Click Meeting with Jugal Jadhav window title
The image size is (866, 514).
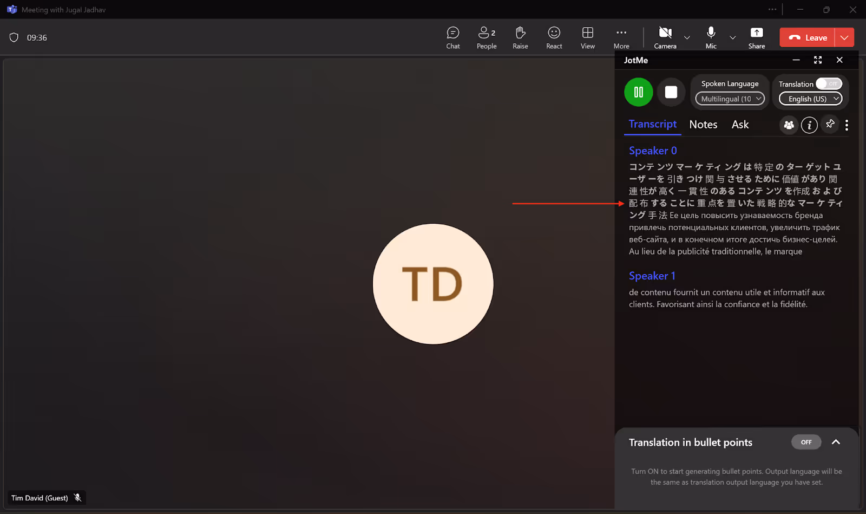coord(63,10)
